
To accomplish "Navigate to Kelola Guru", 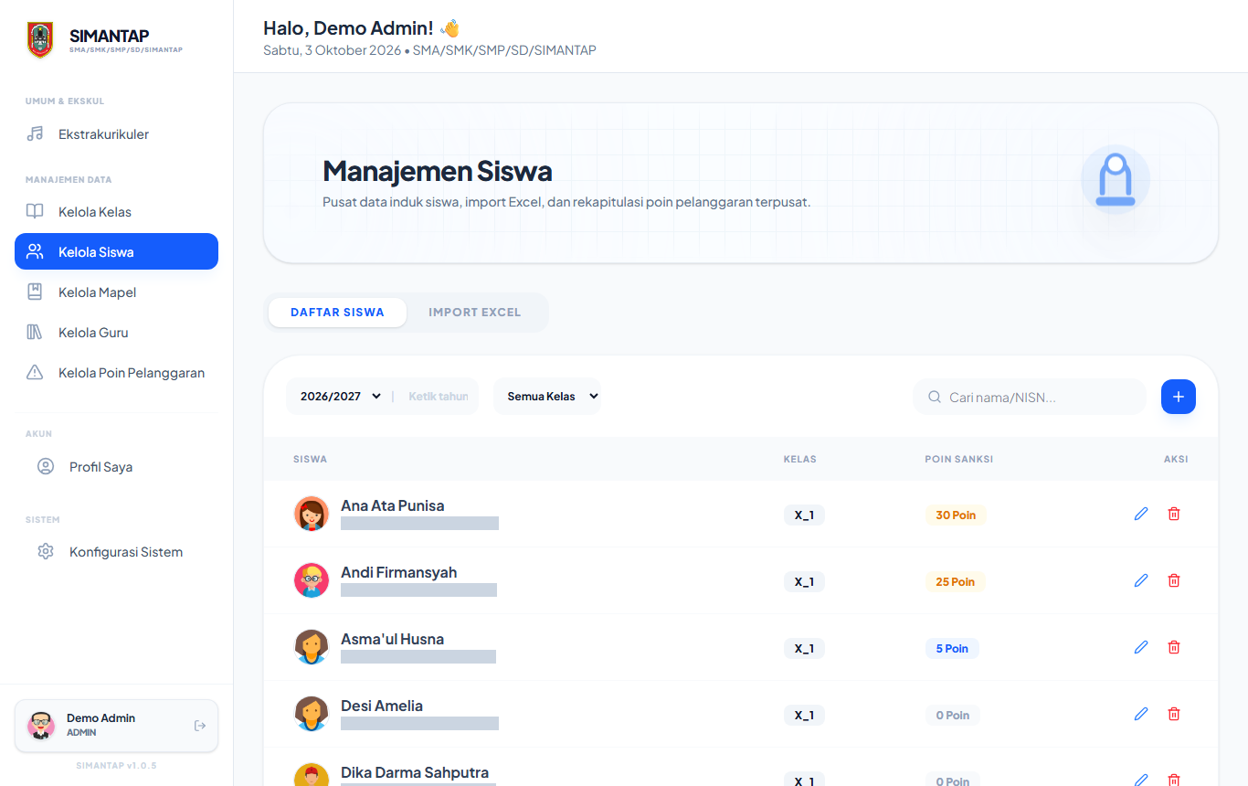I will coord(116,333).
